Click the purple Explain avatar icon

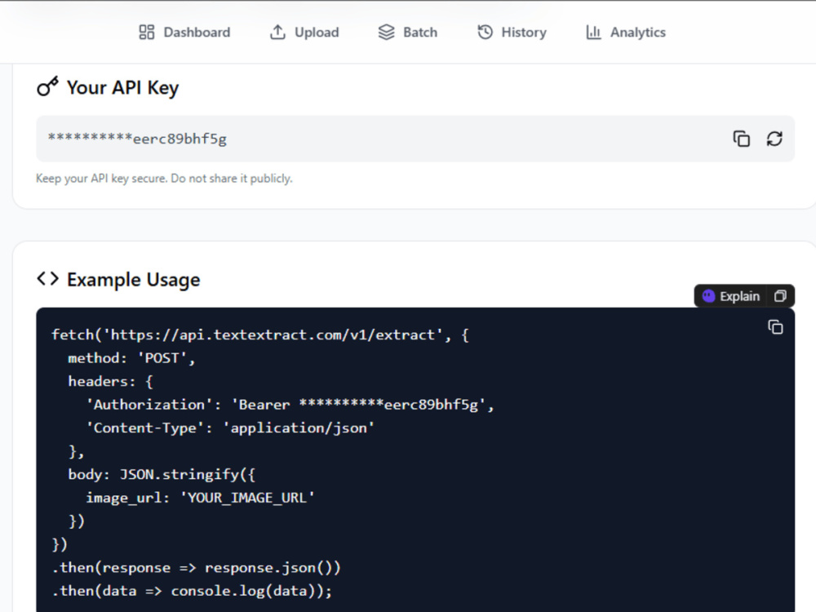tap(708, 296)
